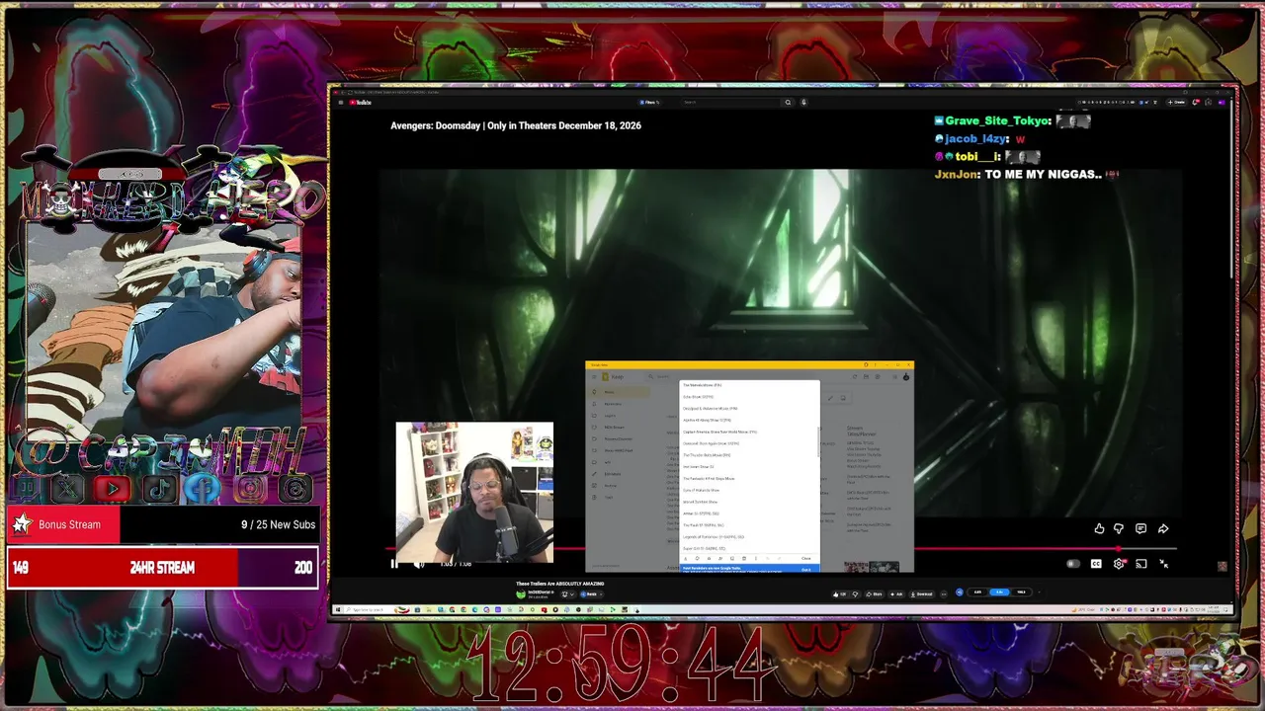The height and width of the screenshot is (711, 1265).
Task: Select The Fantastic 4 First Steps list item
Action: pyautogui.click(x=709, y=478)
